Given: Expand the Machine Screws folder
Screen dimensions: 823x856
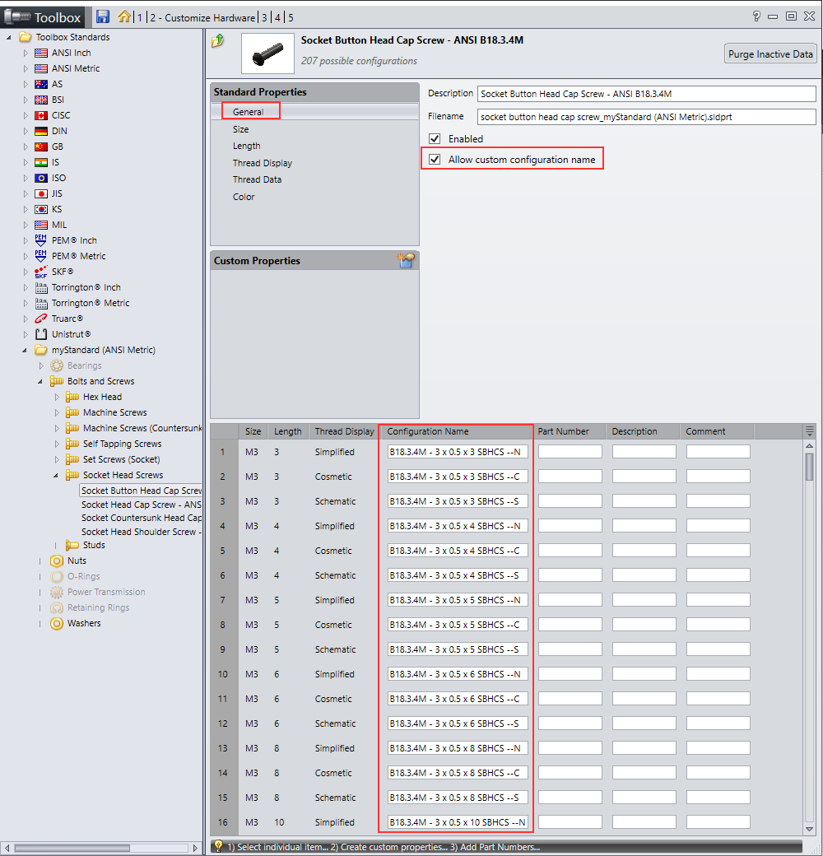Looking at the screenshot, I should [57, 412].
